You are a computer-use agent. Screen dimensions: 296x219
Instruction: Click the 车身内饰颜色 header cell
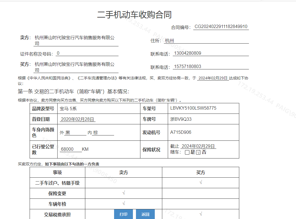pyautogui.click(x=43, y=132)
